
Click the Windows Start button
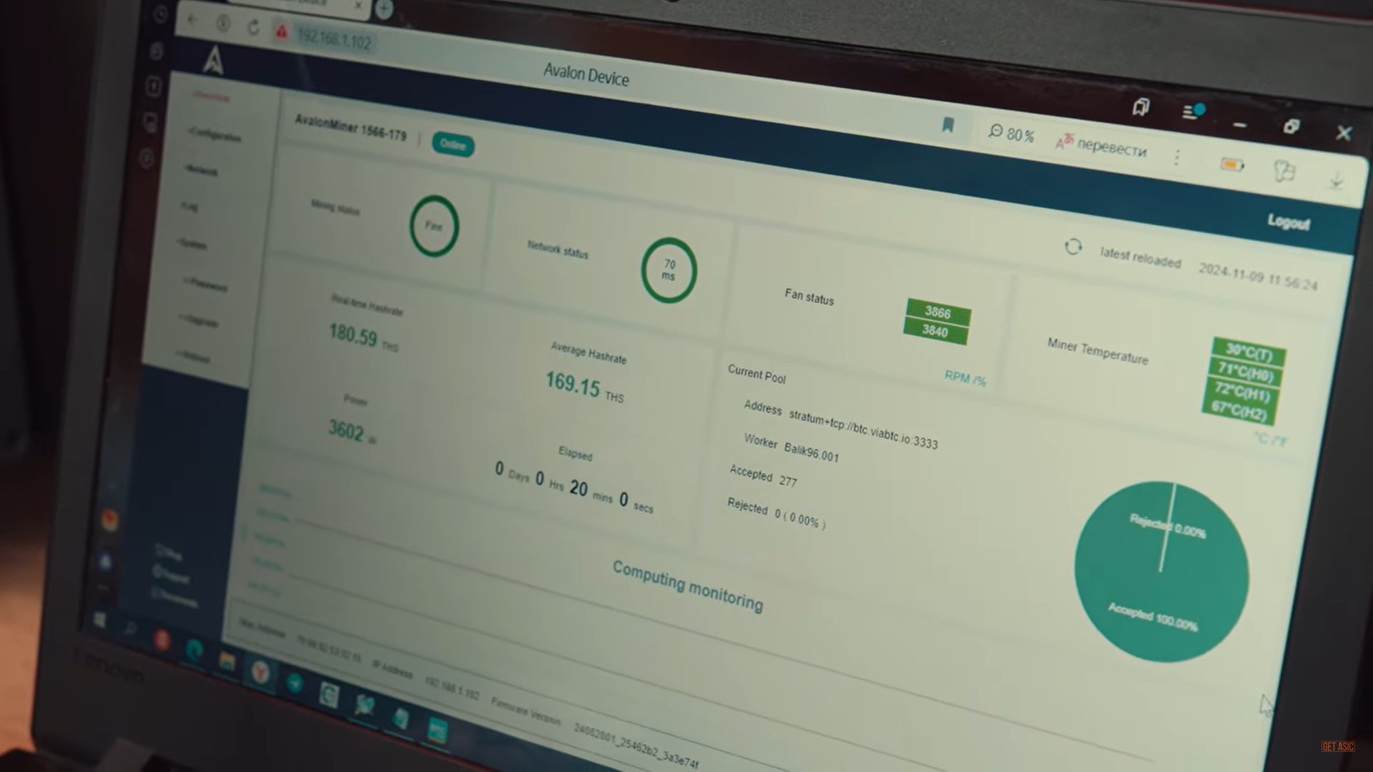pyautogui.click(x=99, y=620)
